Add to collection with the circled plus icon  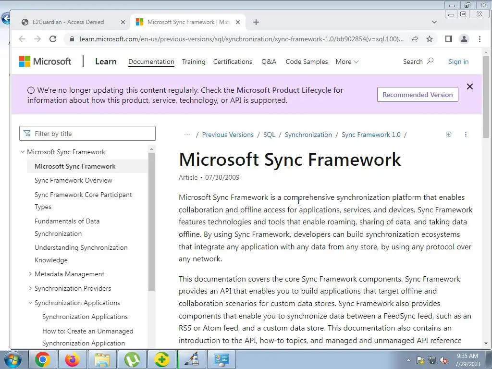click(x=449, y=135)
